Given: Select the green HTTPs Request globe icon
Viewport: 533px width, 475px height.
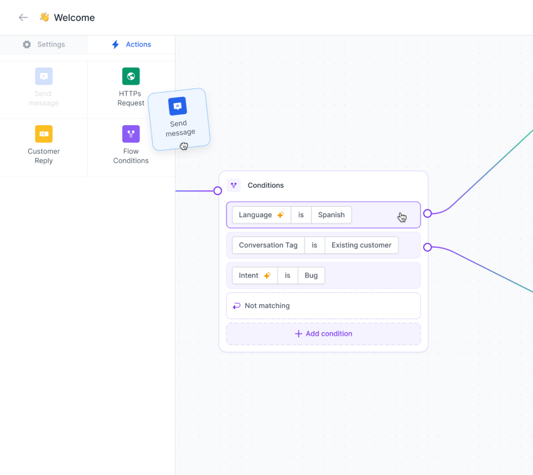Looking at the screenshot, I should pos(131,76).
